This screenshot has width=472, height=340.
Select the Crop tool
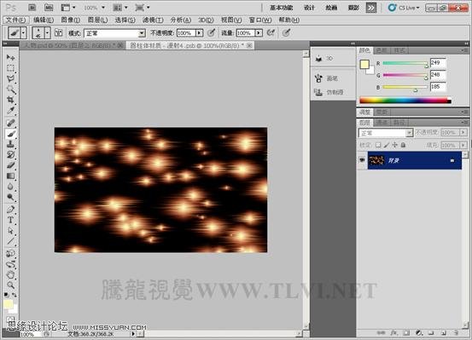11,100
